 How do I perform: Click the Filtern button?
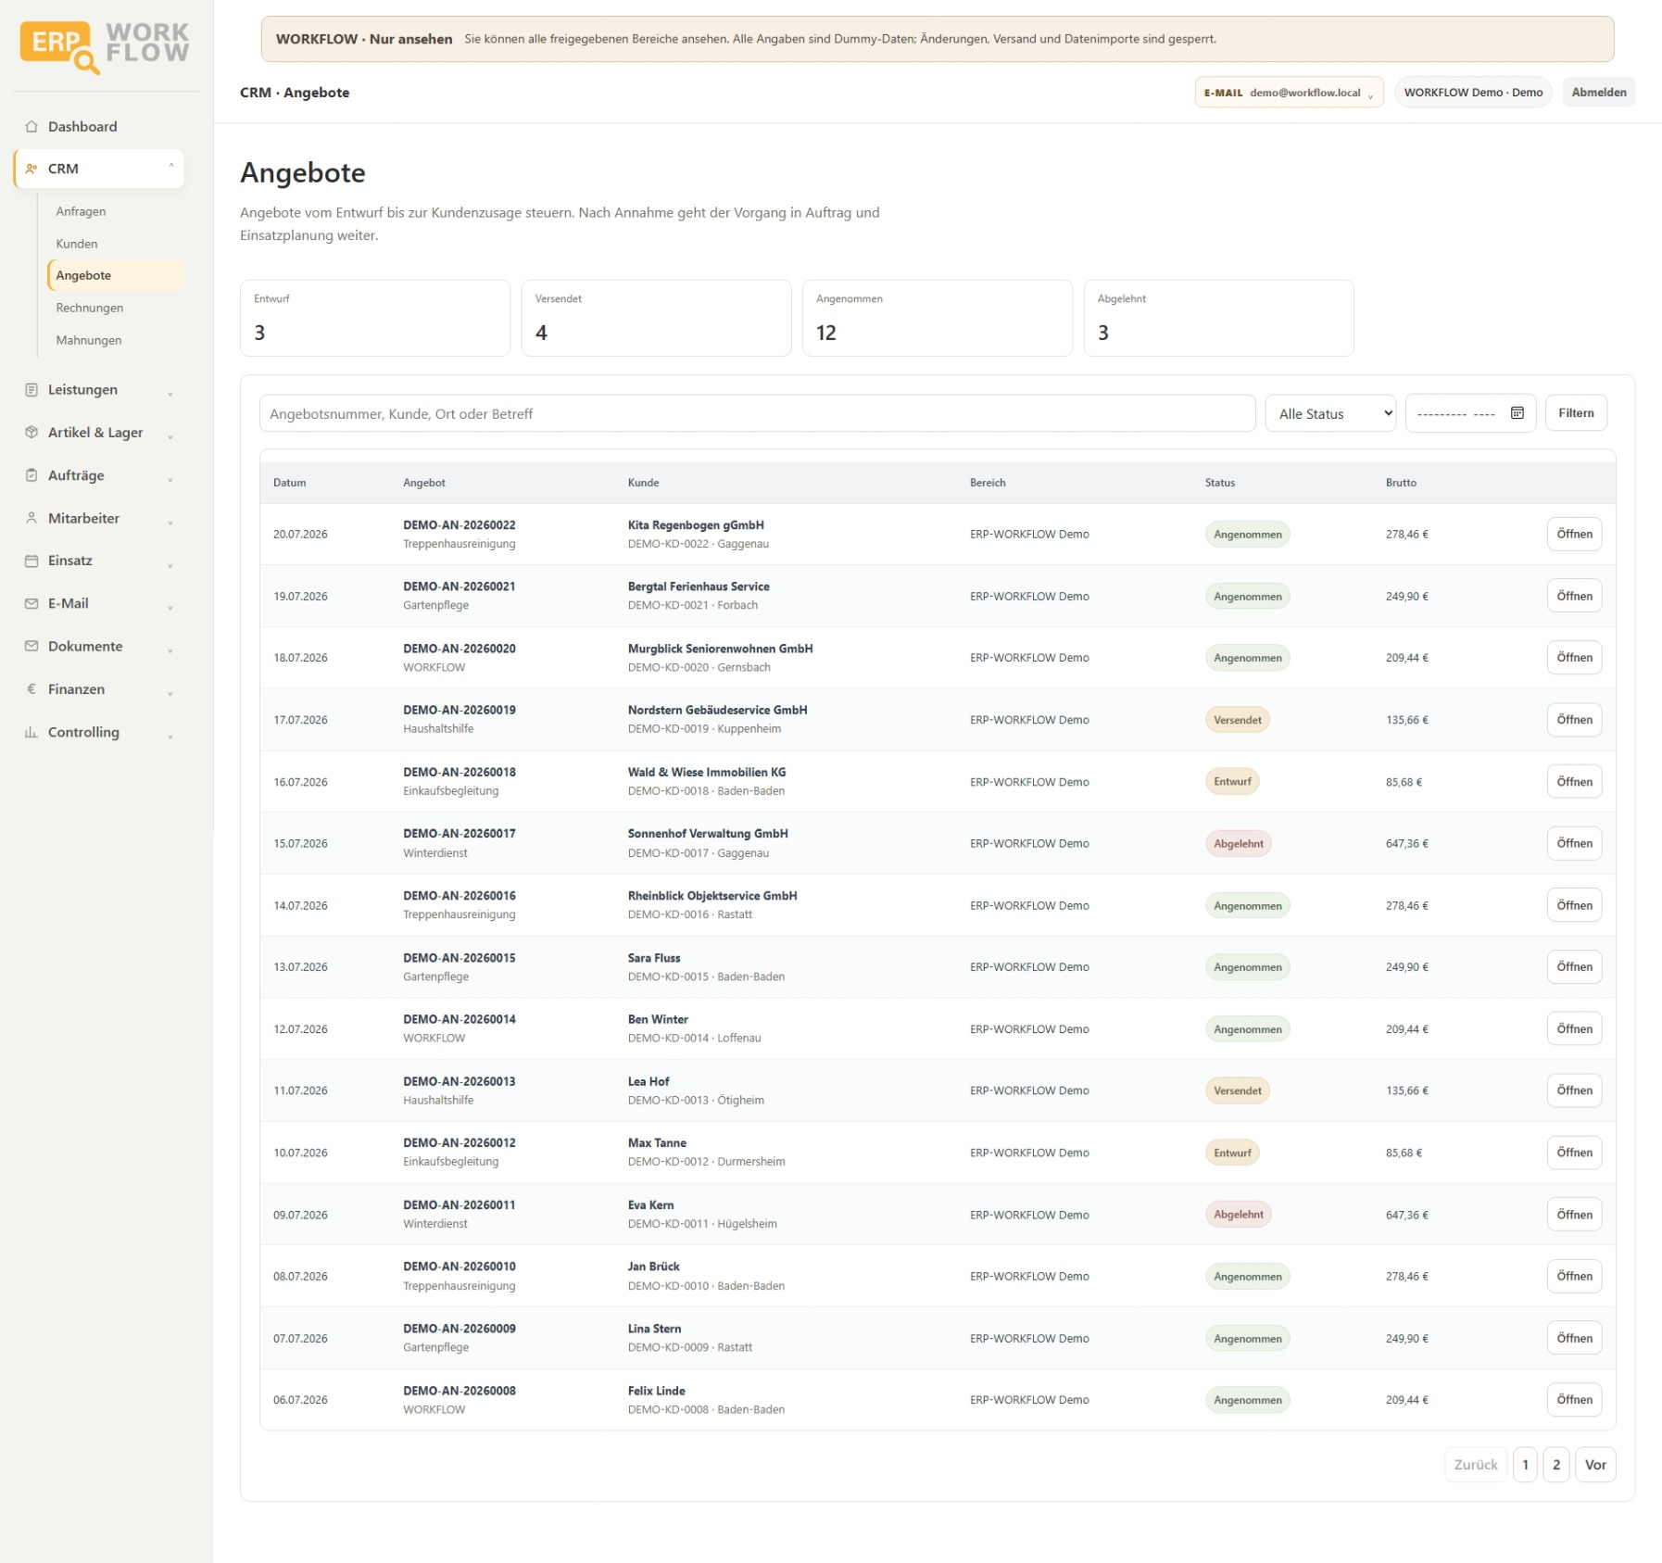1576,413
